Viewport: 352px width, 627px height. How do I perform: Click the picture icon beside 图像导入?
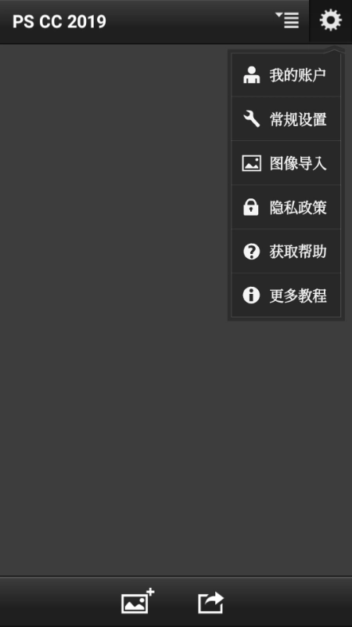click(x=251, y=163)
